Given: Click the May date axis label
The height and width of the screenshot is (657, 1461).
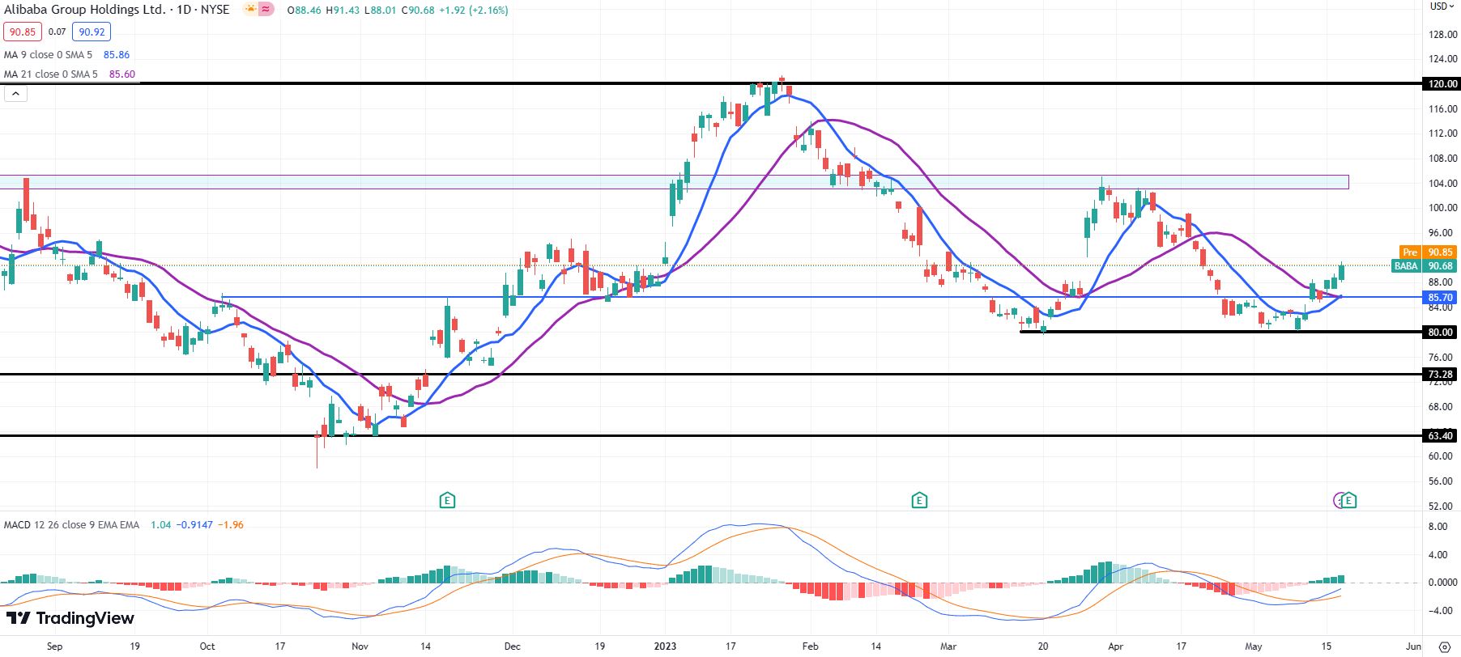Looking at the screenshot, I should pyautogui.click(x=1254, y=646).
